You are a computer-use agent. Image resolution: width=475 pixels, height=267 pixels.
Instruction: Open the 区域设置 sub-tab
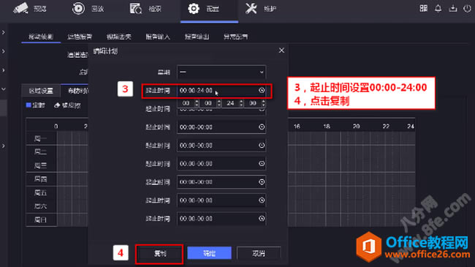pos(41,91)
